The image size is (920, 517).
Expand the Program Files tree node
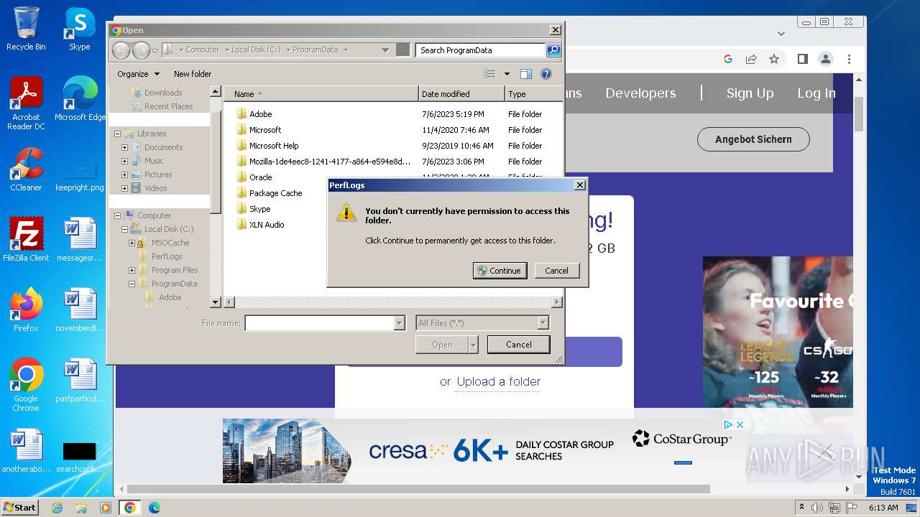tap(132, 270)
